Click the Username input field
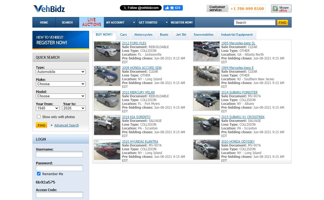This screenshot has width=324, height=200. [x=59, y=154]
